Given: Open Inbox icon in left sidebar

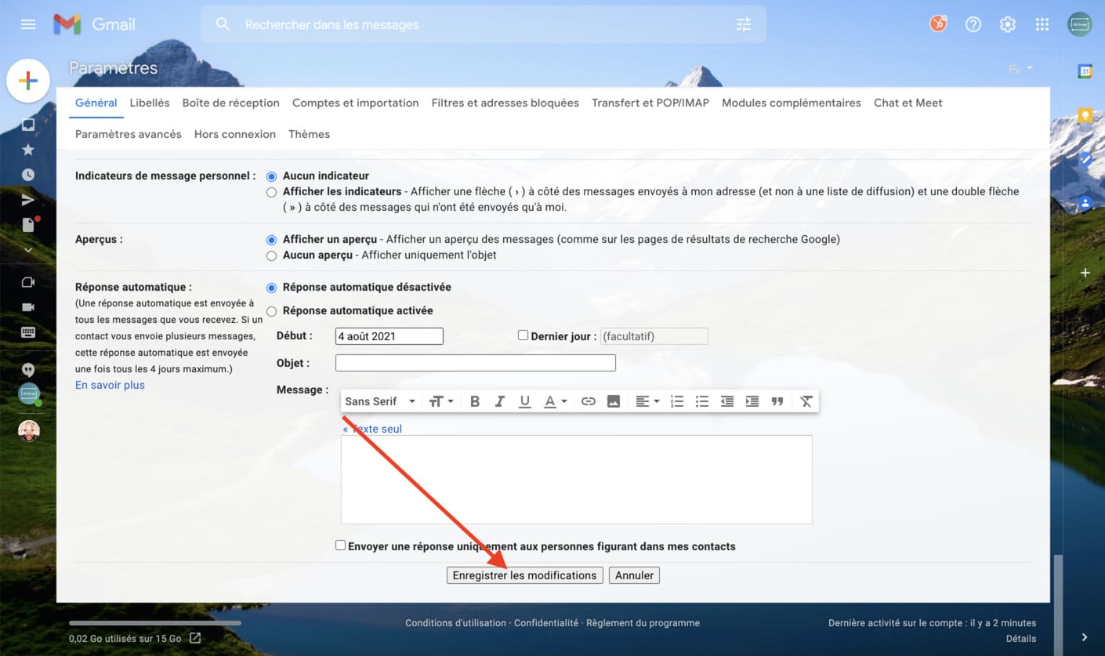Looking at the screenshot, I should [28, 125].
